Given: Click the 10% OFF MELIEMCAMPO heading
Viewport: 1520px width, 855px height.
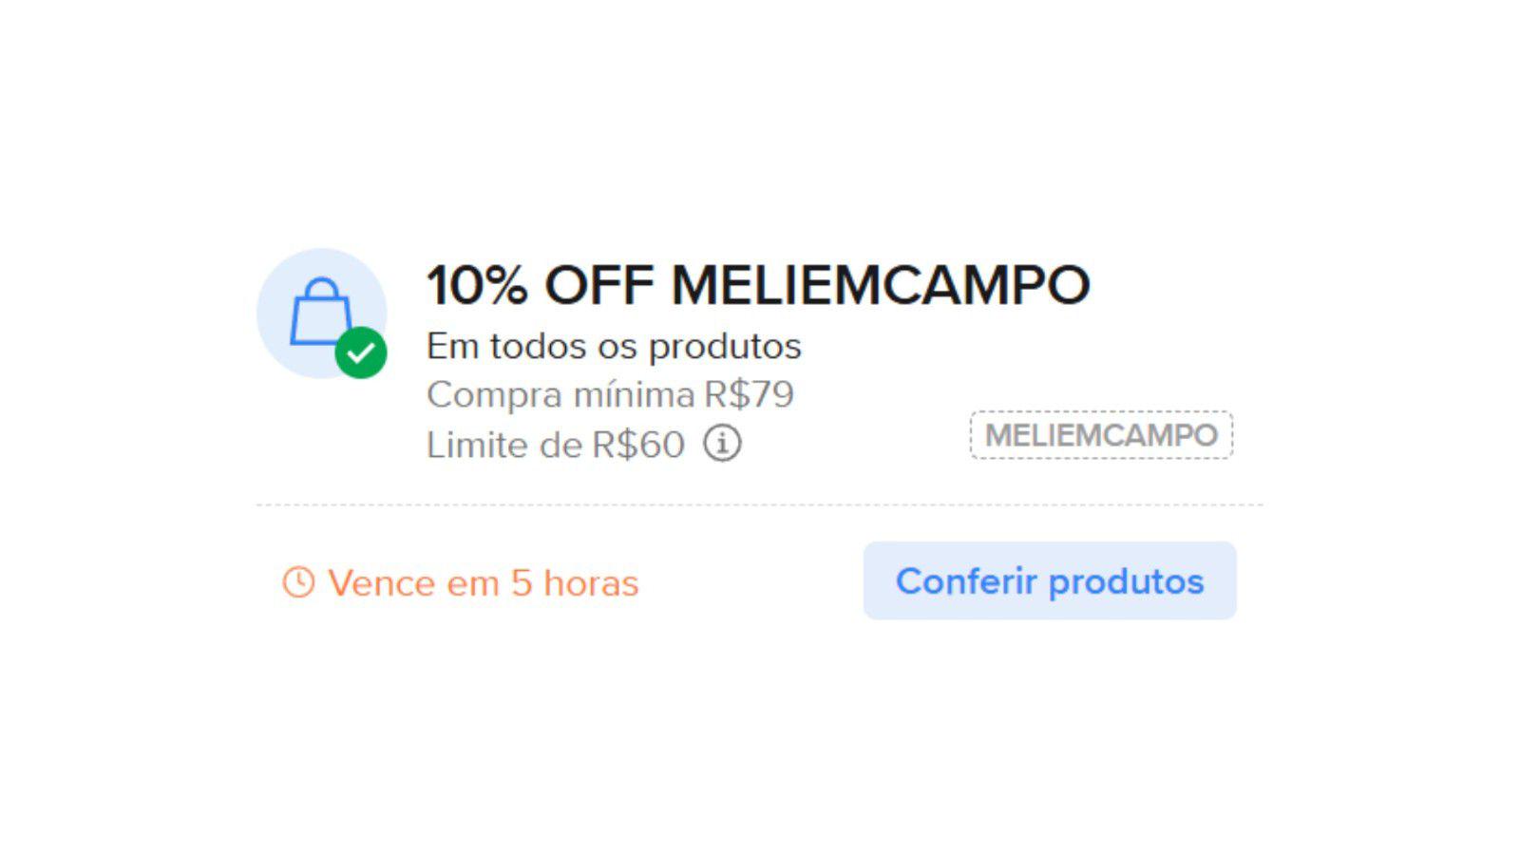Looking at the screenshot, I should point(757,285).
